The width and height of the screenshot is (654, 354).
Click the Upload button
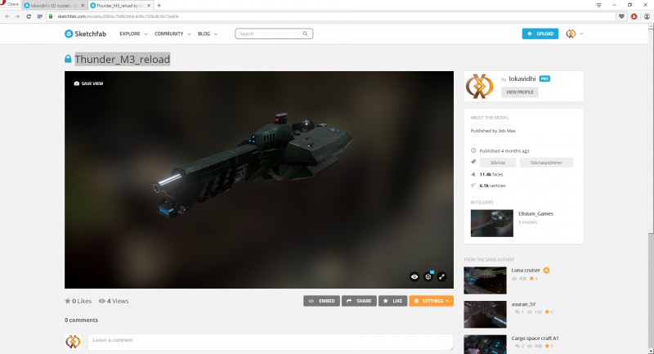pos(540,34)
